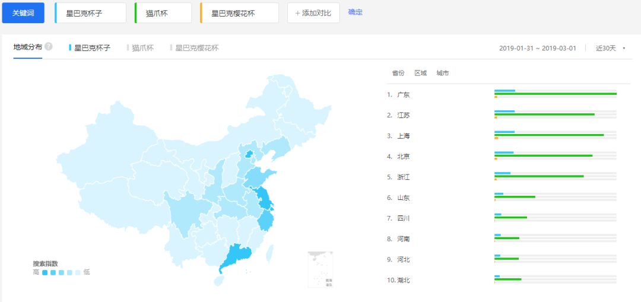Click the +添加对比 button

(x=313, y=13)
